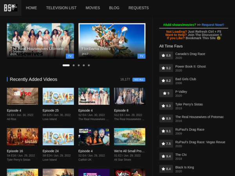Open RuPaul's Drag Race 2009 entry
Viewport: 235px width, 176px height.
click(x=190, y=129)
